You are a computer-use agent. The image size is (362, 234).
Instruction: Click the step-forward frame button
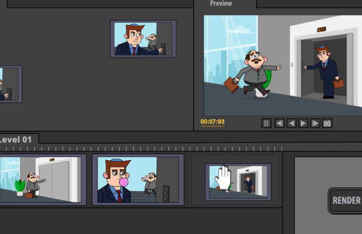[x=315, y=123]
